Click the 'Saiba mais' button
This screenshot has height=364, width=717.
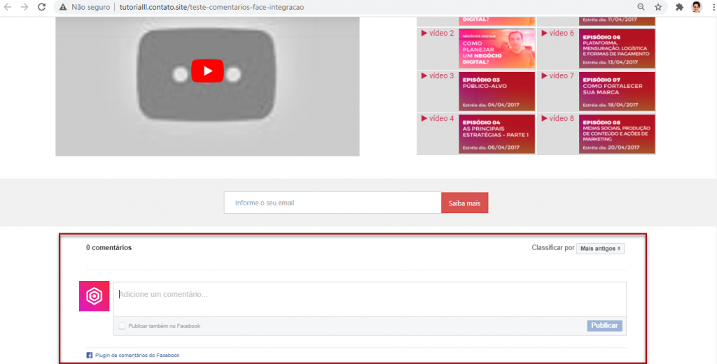[x=464, y=203]
